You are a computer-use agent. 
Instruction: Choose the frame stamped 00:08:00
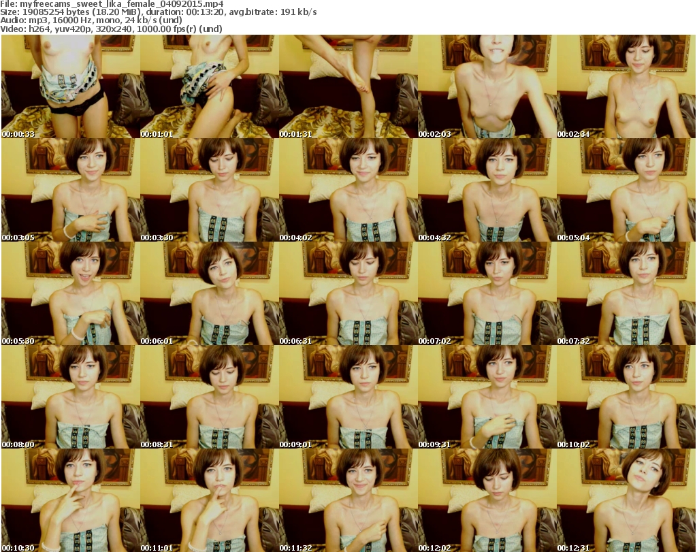pyautogui.click(x=71, y=396)
